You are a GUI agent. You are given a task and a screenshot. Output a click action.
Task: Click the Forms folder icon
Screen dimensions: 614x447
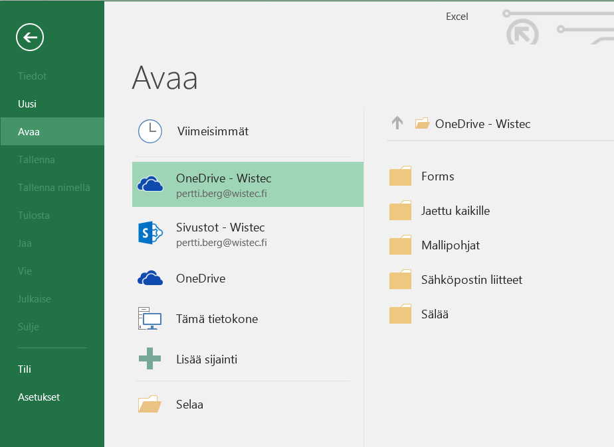[x=400, y=176]
